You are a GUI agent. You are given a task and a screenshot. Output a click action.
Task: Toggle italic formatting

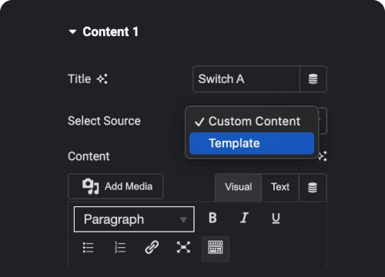pyautogui.click(x=244, y=219)
